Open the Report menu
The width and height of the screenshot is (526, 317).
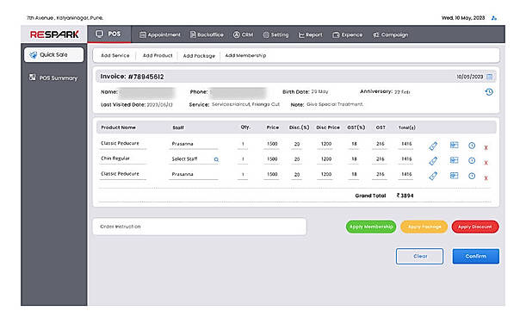click(x=310, y=34)
